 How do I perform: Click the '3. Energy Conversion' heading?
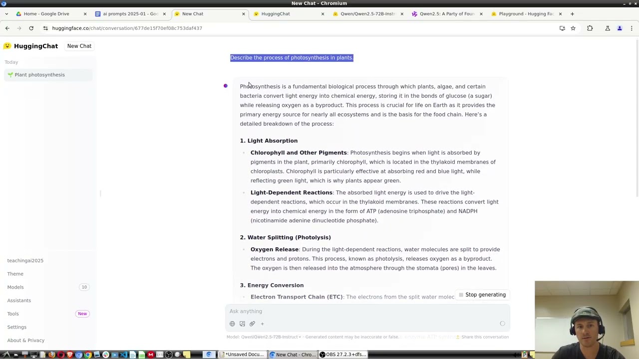(272, 285)
